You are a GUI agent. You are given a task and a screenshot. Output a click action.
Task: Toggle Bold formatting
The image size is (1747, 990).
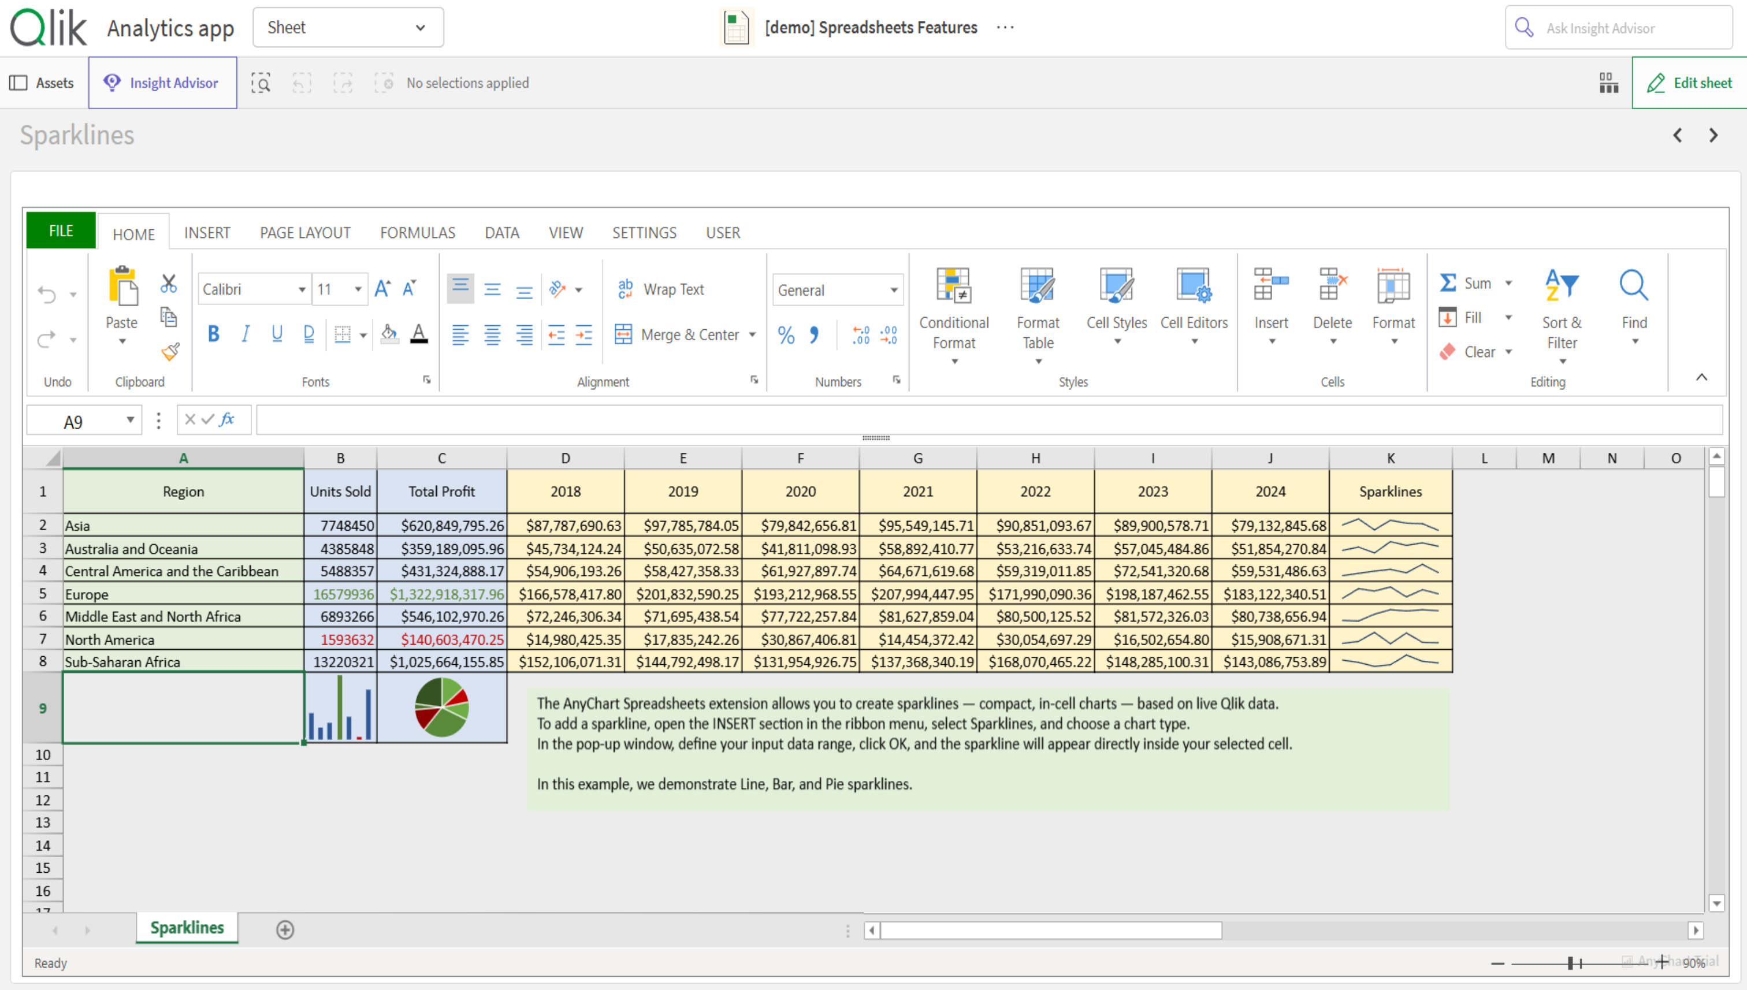tap(214, 334)
